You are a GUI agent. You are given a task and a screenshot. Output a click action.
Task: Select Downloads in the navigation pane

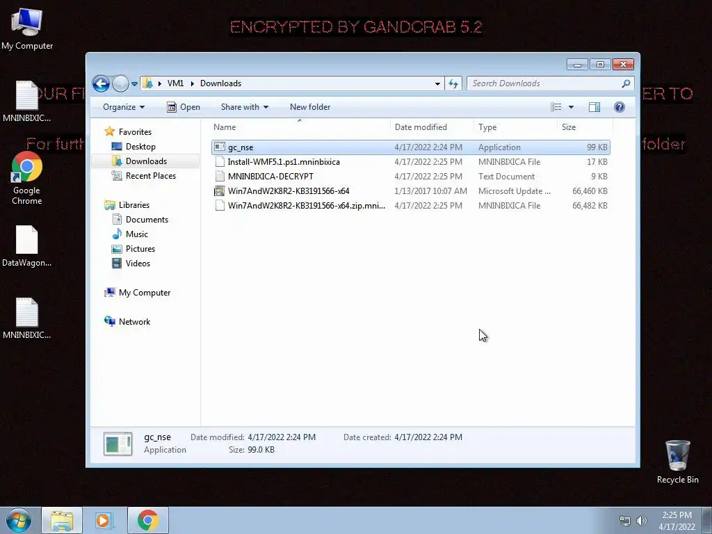(146, 161)
